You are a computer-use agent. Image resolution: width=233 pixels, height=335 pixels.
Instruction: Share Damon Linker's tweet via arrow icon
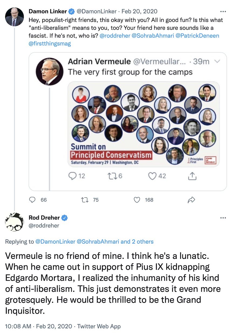click(x=191, y=200)
